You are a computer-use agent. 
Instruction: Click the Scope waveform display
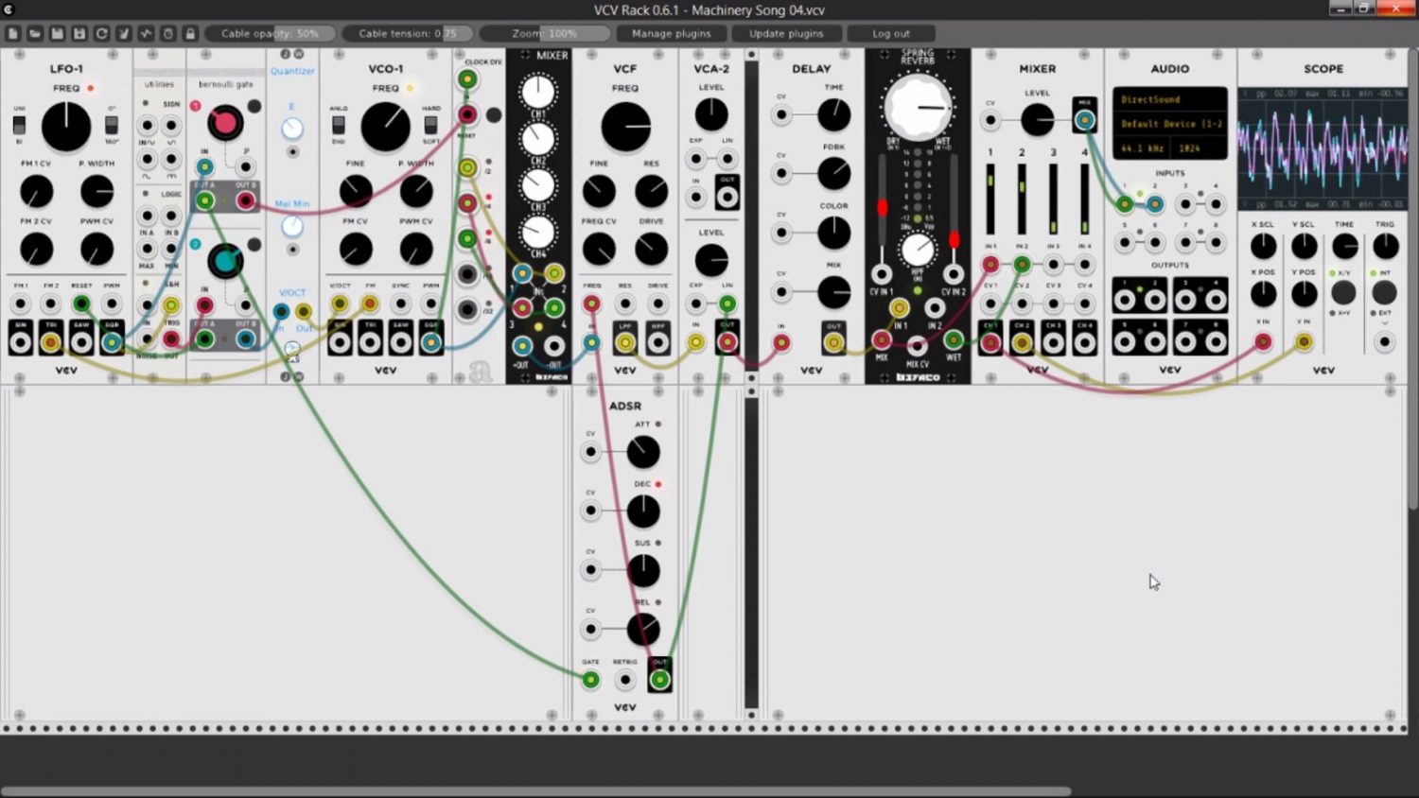tap(1323, 148)
